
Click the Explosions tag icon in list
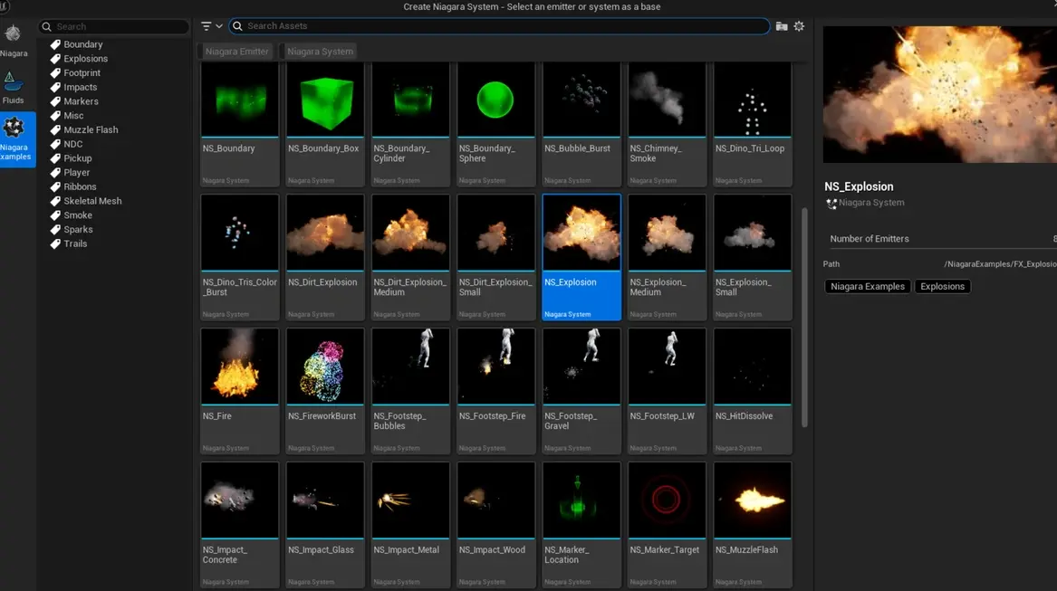[55, 59]
